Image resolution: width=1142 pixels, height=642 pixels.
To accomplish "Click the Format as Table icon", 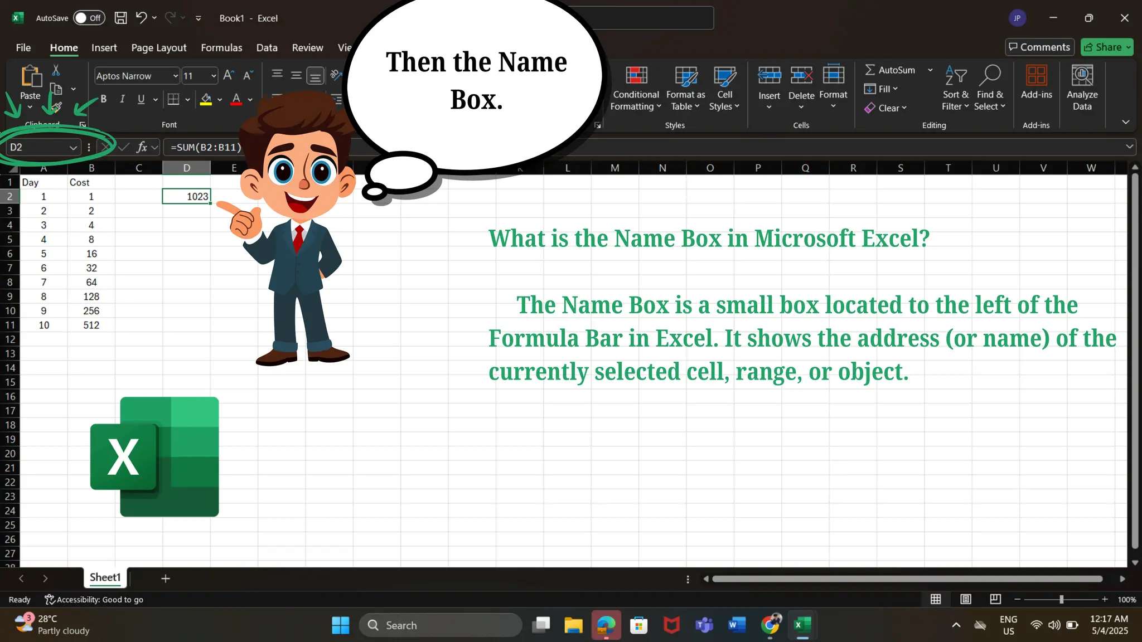I will point(685,75).
